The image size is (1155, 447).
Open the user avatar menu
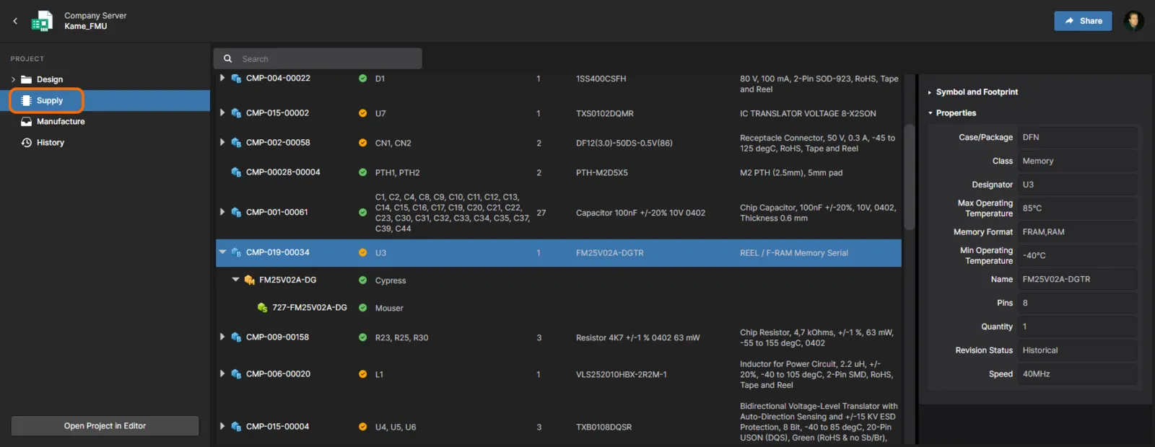1133,21
